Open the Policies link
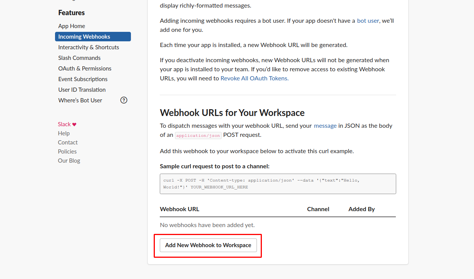The image size is (474, 279). (67, 152)
